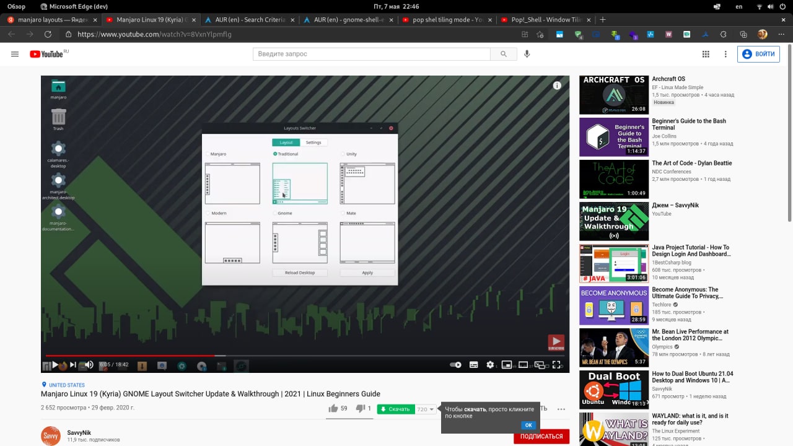Open more actions ellipsis under video
793x446 pixels.
click(561, 409)
